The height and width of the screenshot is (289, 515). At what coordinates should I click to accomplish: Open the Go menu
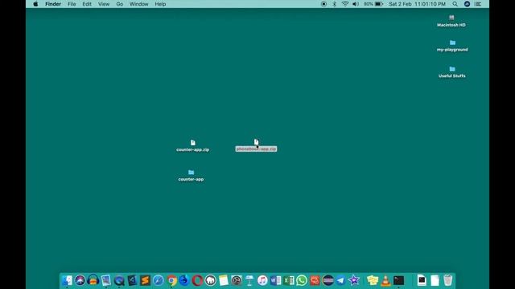coord(120,4)
